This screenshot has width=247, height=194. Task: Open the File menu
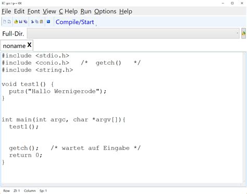(x=6, y=11)
